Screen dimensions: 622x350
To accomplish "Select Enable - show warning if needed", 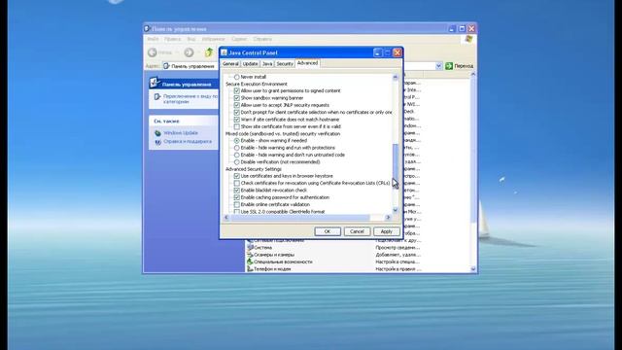I will 236,140.
